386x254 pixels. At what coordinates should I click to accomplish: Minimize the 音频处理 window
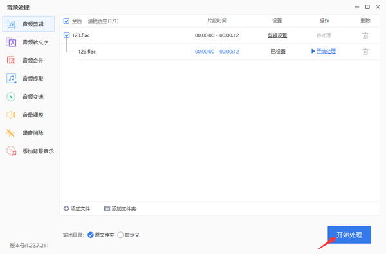pyautogui.click(x=357, y=7)
